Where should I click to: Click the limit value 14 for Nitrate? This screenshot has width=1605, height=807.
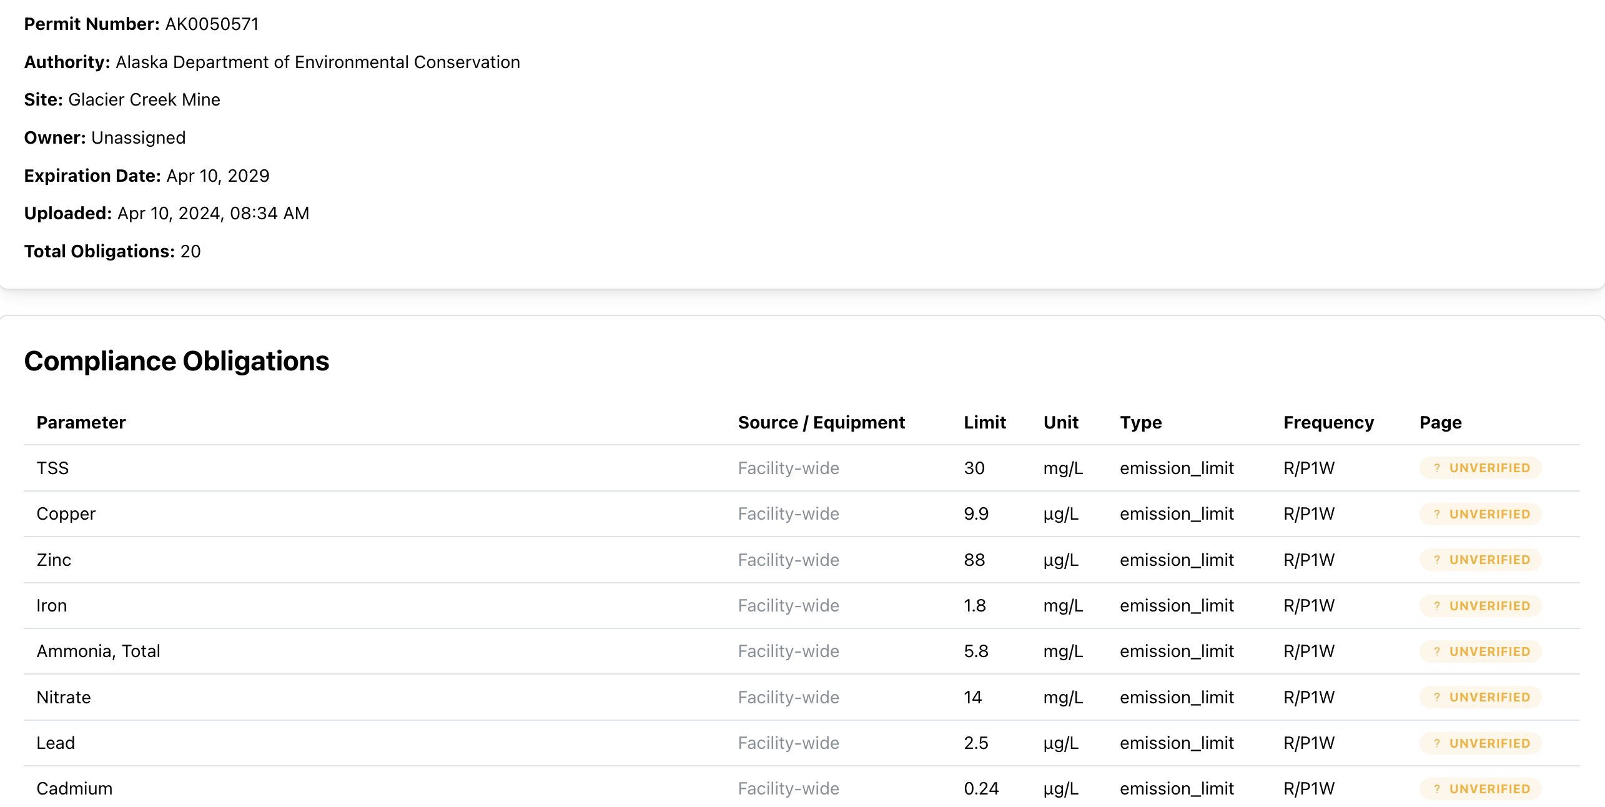click(973, 697)
